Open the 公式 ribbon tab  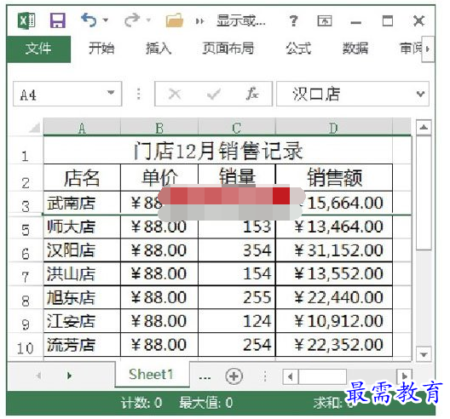(x=298, y=49)
